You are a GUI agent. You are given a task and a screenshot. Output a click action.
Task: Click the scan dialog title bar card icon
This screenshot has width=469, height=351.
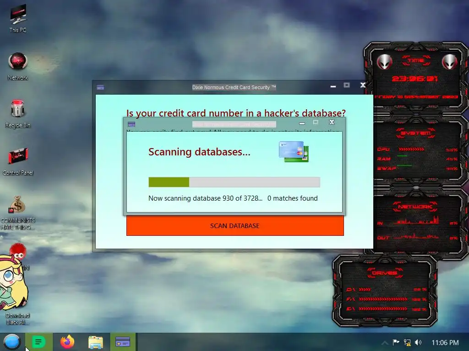pos(131,124)
